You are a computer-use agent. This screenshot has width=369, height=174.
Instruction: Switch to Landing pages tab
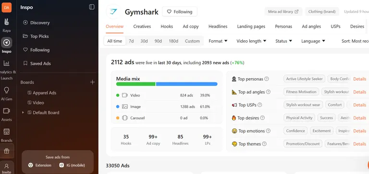(251, 26)
